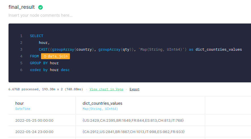Image resolution: width=251 pixels, height=139 pixels.
Task: Click the cell starting with CA:2912
Action: point(134,132)
